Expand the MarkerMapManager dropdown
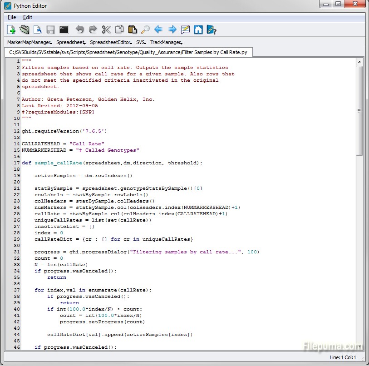The width and height of the screenshot is (369, 366). [29, 42]
